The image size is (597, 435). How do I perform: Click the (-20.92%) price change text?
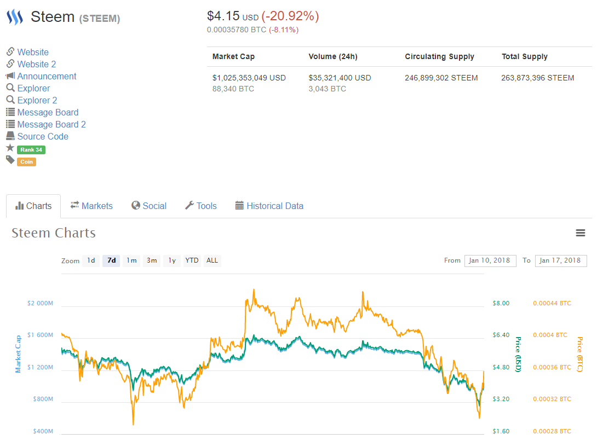[290, 16]
